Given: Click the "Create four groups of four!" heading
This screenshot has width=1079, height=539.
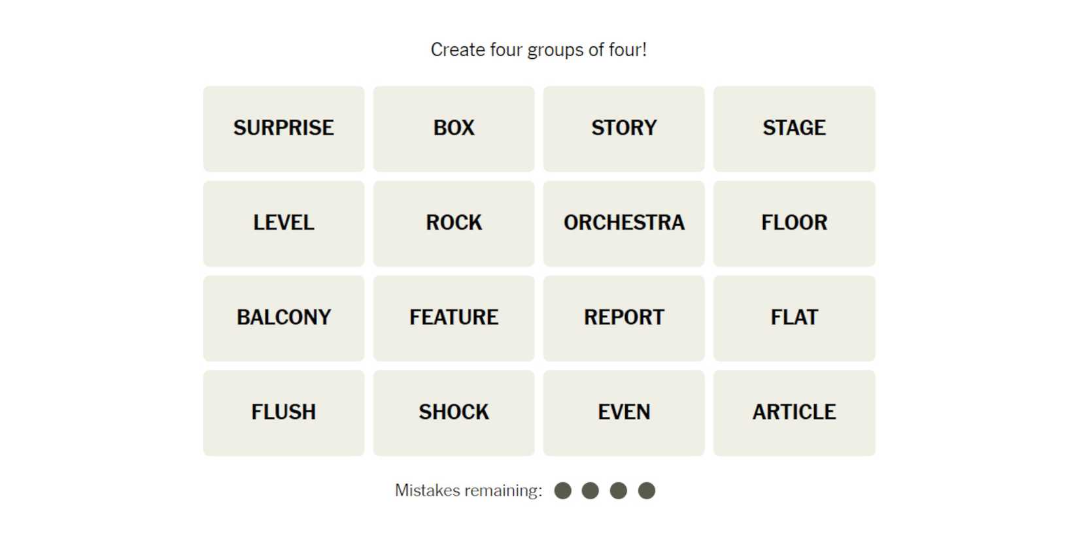Looking at the screenshot, I should (539, 50).
